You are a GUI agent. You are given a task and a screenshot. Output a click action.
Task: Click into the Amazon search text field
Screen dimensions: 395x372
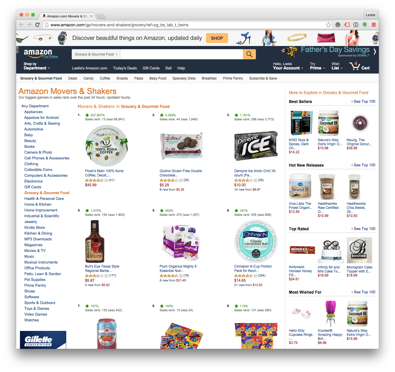[x=182, y=54]
